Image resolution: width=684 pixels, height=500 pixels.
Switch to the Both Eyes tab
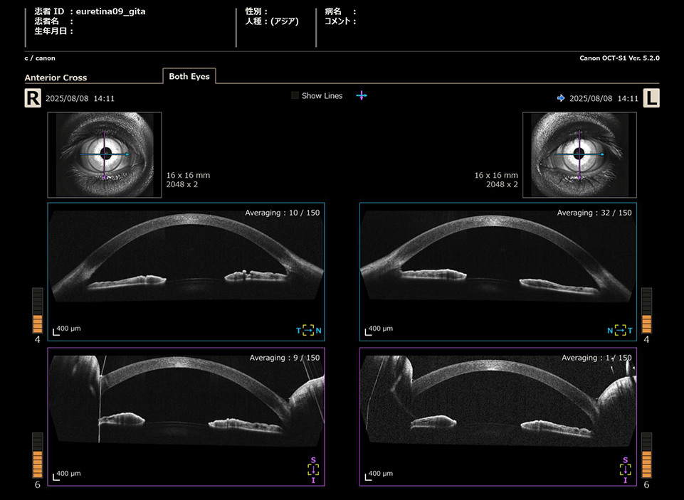(189, 76)
